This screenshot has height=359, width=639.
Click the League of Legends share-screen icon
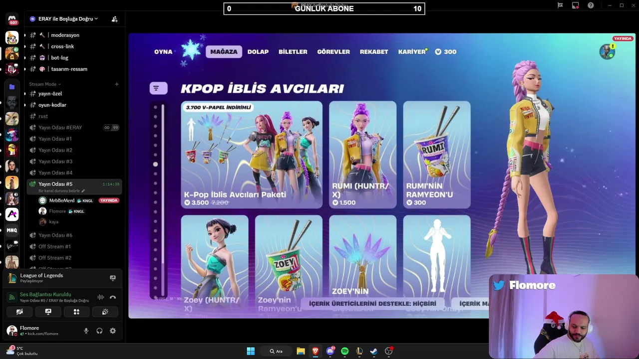pos(113,278)
